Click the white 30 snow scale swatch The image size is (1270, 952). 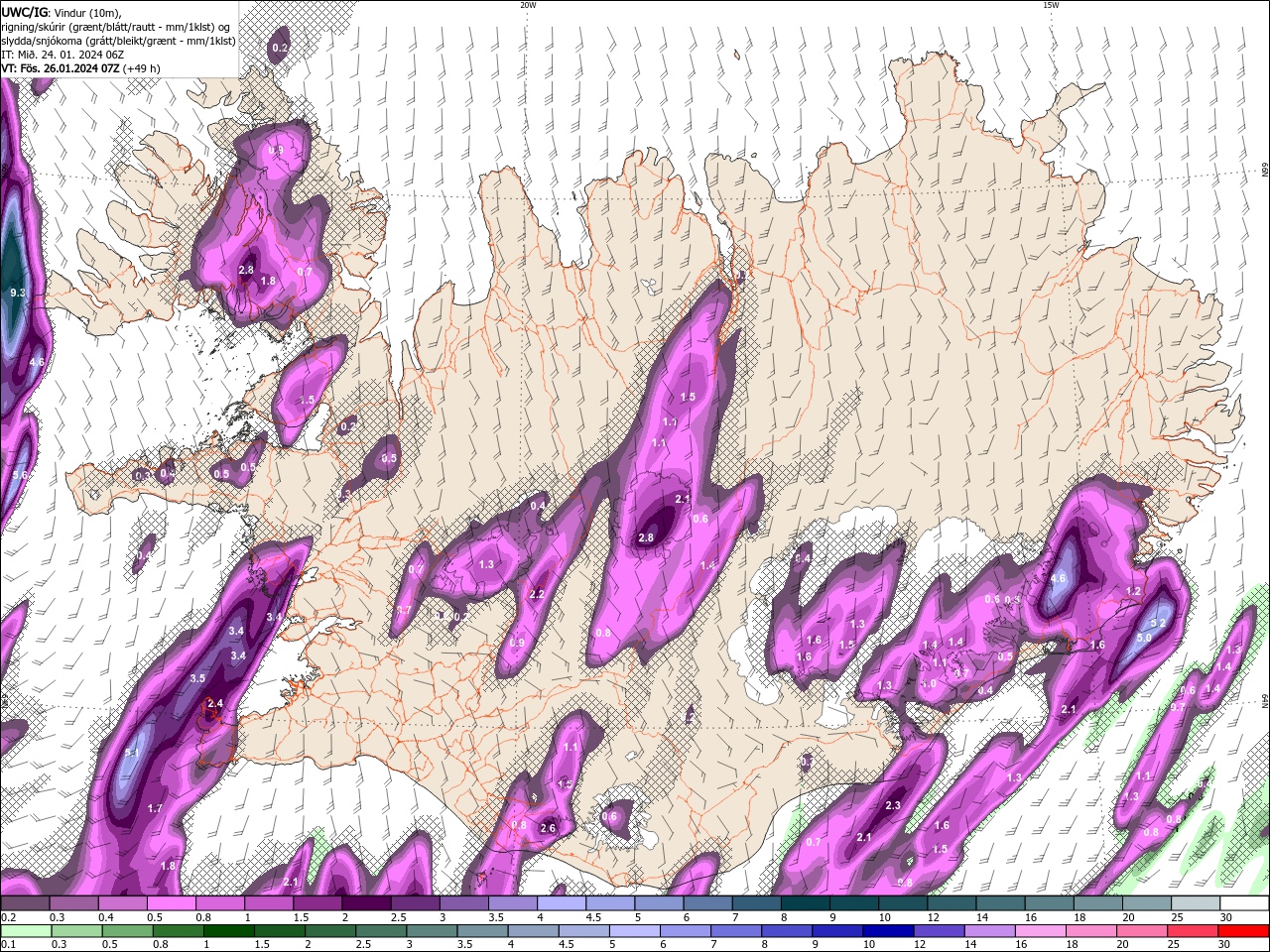click(x=1244, y=903)
